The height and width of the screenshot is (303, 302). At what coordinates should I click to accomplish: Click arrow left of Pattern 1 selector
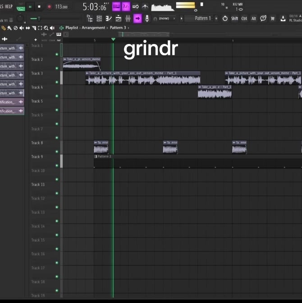(x=181, y=18)
